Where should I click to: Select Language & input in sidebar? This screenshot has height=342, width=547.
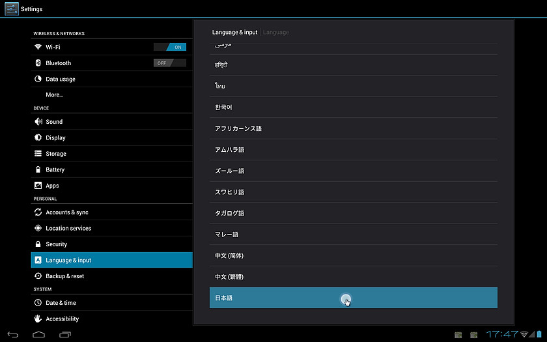click(111, 260)
